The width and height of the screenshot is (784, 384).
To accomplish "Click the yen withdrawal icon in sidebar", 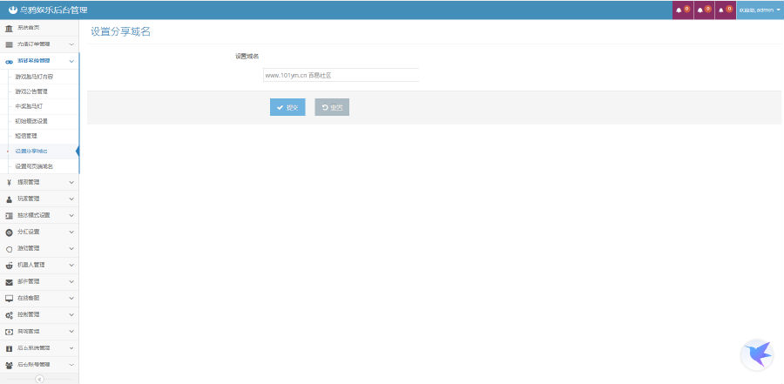I will pyautogui.click(x=9, y=183).
